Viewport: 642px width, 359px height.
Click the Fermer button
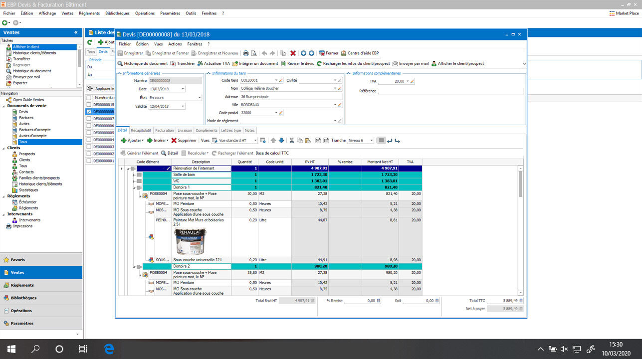coord(330,52)
